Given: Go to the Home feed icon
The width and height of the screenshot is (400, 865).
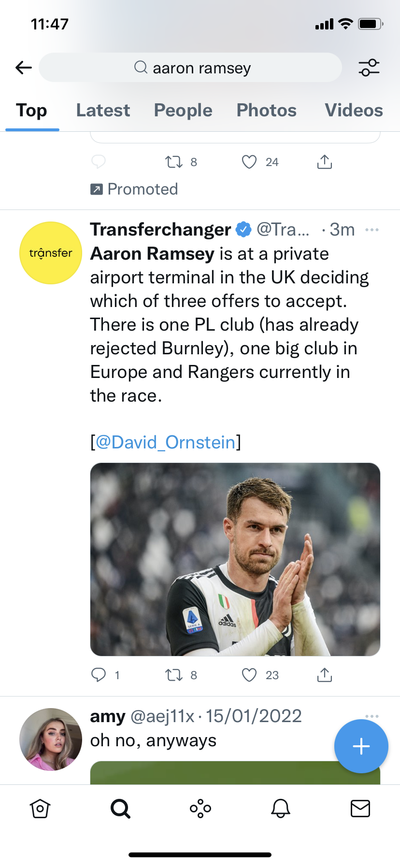Looking at the screenshot, I should (x=40, y=808).
